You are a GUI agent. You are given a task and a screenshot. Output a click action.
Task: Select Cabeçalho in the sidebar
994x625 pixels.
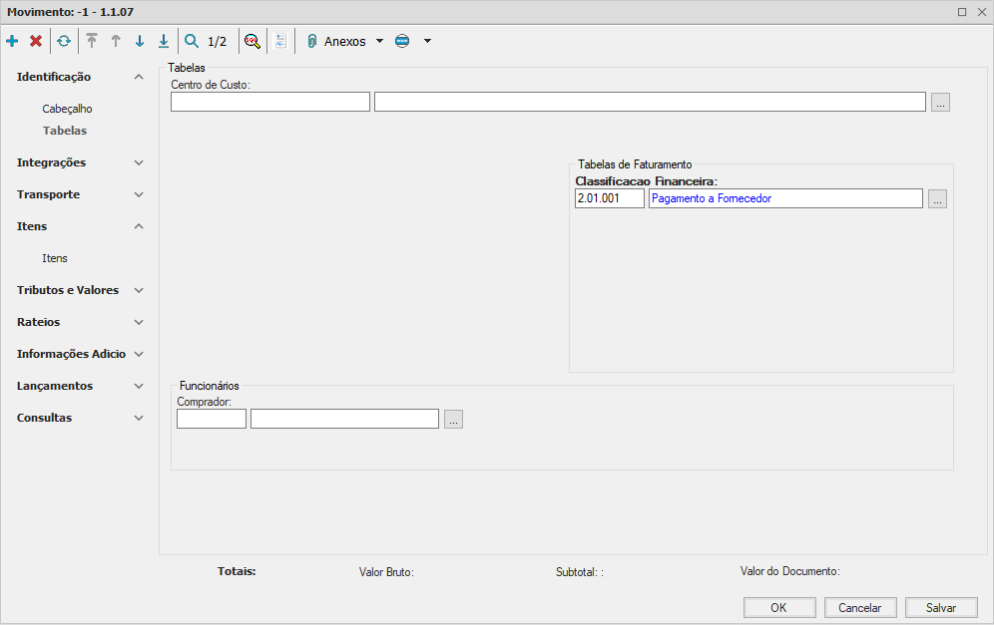[x=67, y=109]
